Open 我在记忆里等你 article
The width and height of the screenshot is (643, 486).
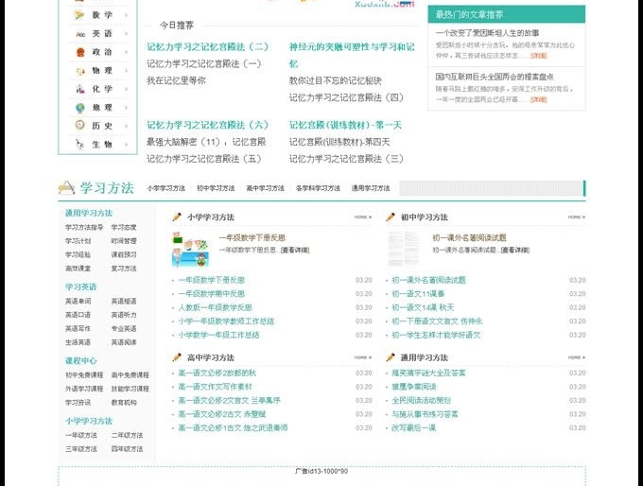click(176, 80)
